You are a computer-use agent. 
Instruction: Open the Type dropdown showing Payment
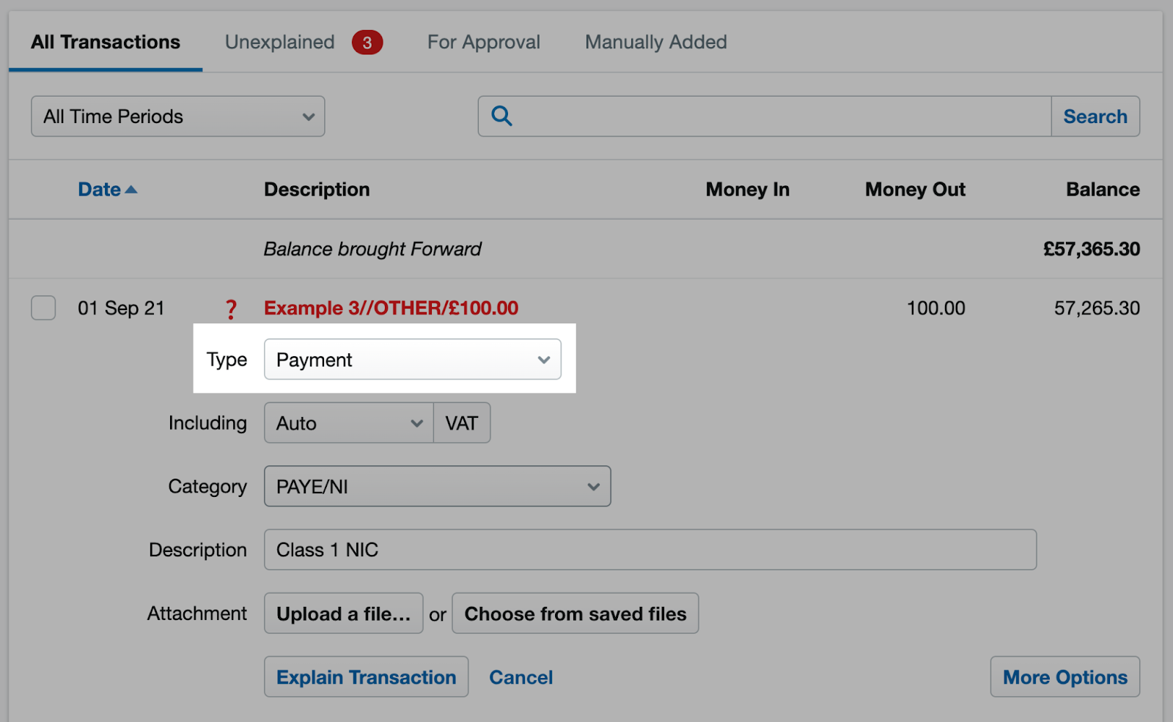click(412, 360)
